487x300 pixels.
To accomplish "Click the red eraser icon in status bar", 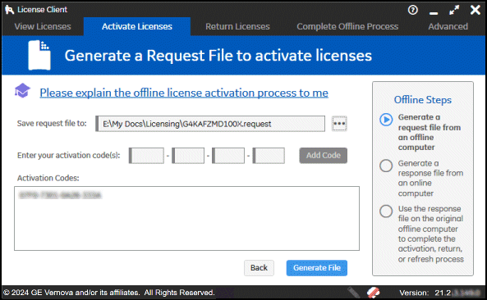I will (x=374, y=293).
